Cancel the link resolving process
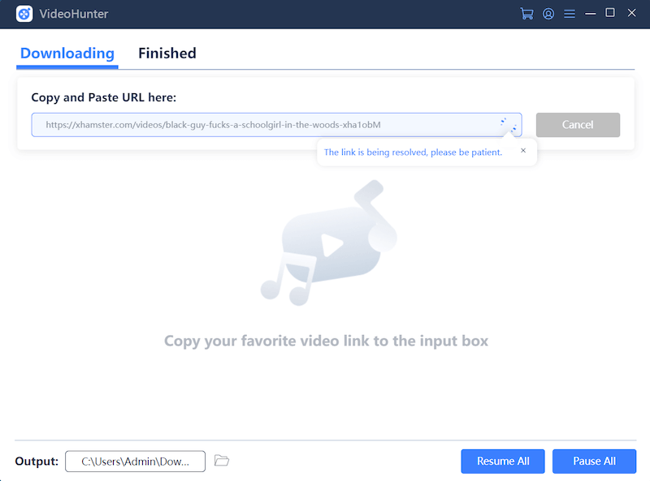Image resolution: width=650 pixels, height=481 pixels. click(578, 125)
